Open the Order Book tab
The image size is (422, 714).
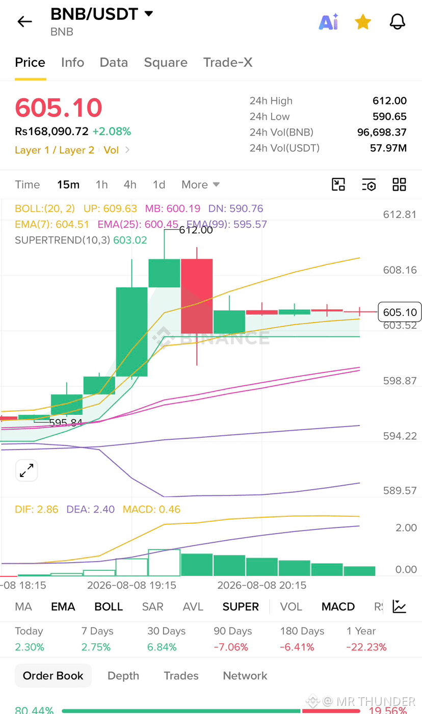pyautogui.click(x=53, y=676)
